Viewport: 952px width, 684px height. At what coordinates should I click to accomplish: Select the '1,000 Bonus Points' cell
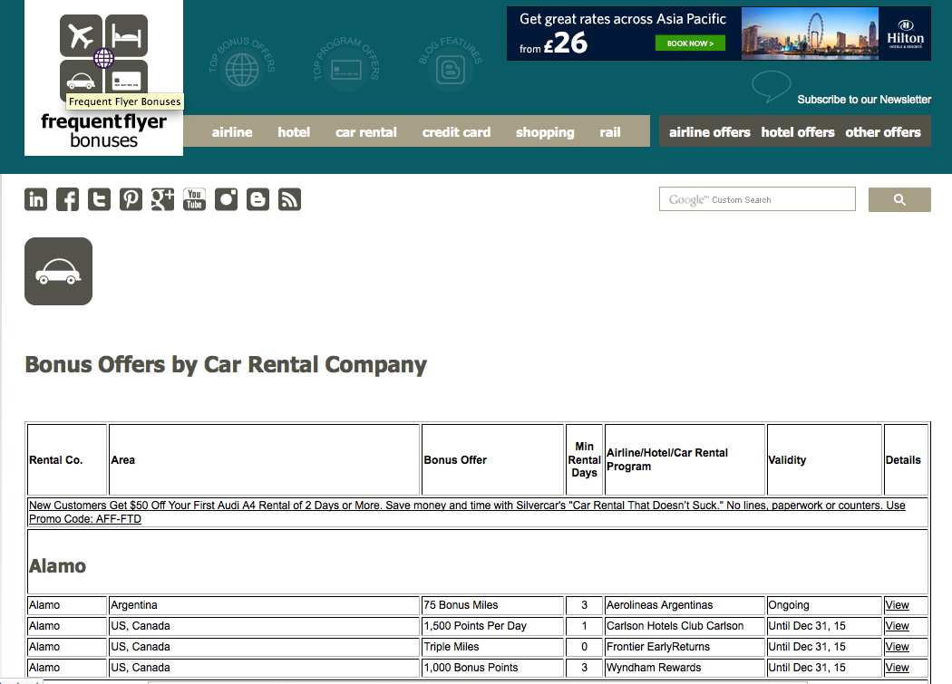tap(493, 668)
